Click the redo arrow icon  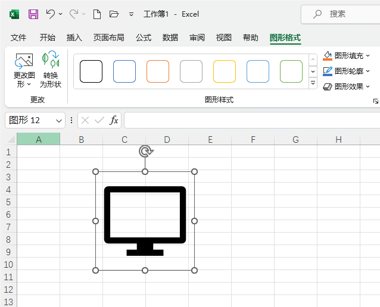pyautogui.click(x=74, y=14)
